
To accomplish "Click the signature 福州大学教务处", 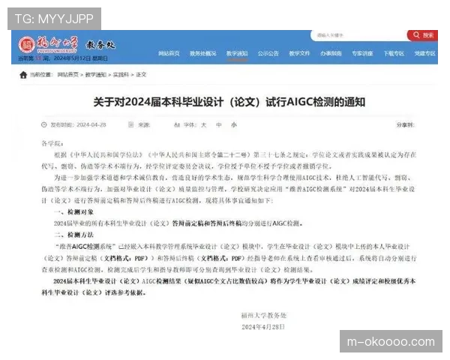I will (x=264, y=316).
